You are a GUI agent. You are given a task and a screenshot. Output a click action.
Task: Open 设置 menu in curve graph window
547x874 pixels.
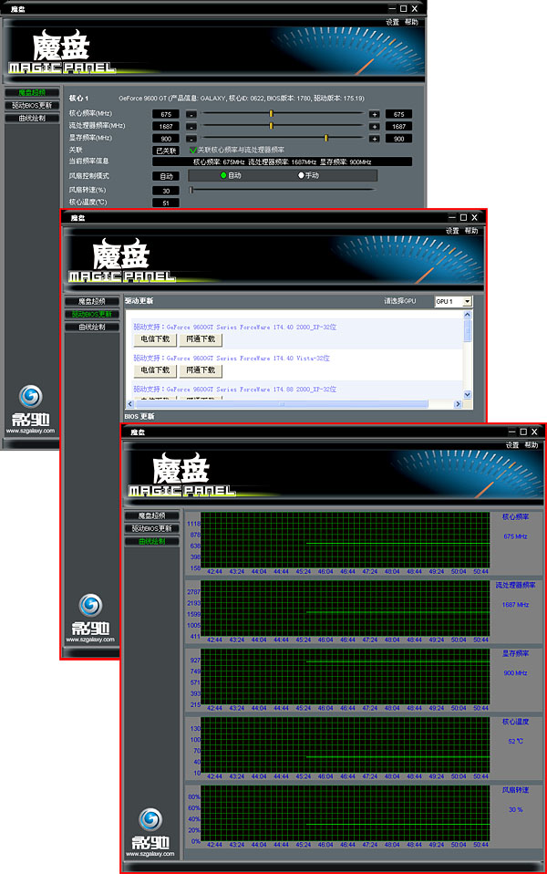512,445
